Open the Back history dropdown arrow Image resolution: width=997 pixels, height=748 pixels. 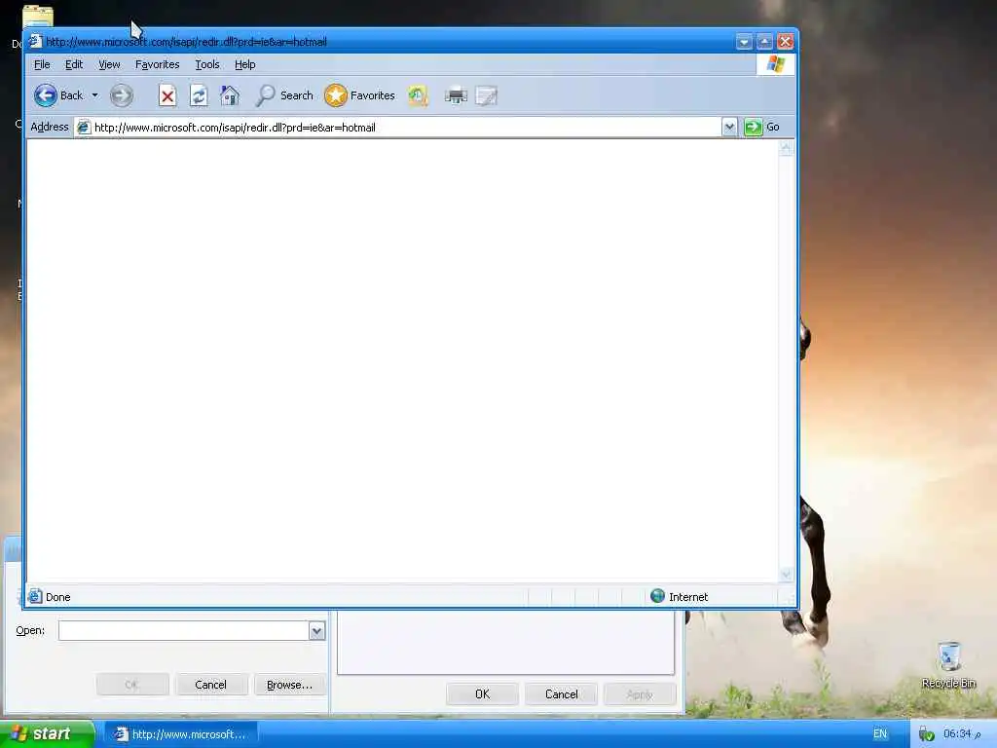(94, 95)
